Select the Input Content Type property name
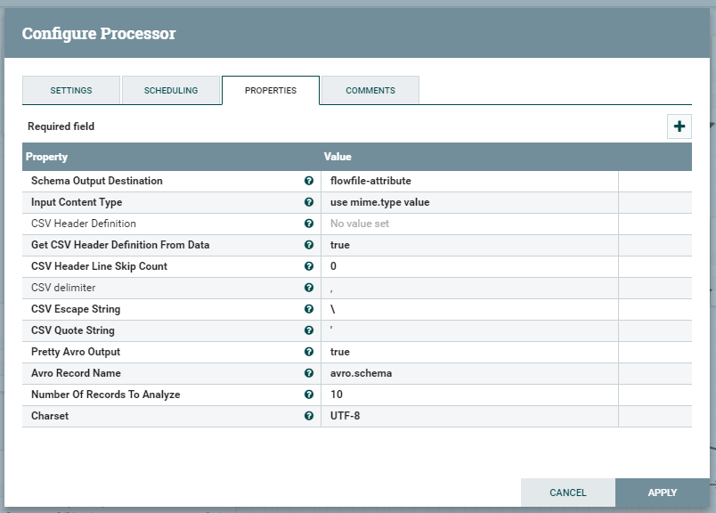The image size is (716, 513). [x=77, y=202]
